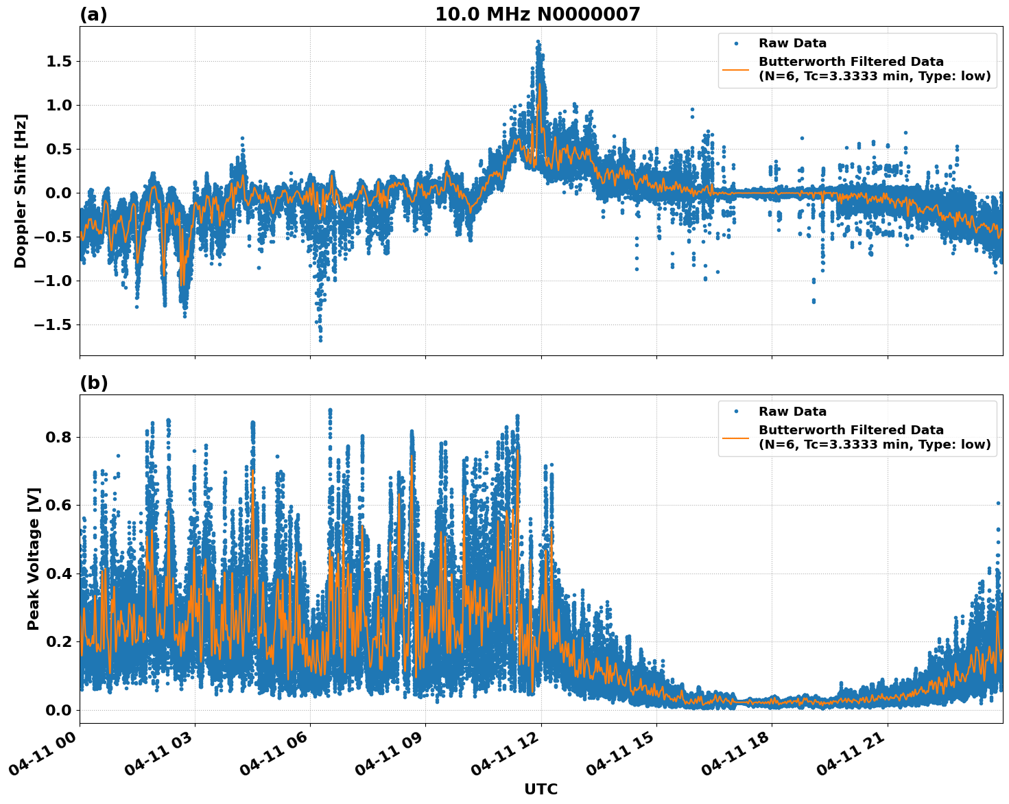Image resolution: width=1009 pixels, height=804 pixels.
Task: Click the orange Butterworth line sample in top legend
Action: tap(737, 71)
